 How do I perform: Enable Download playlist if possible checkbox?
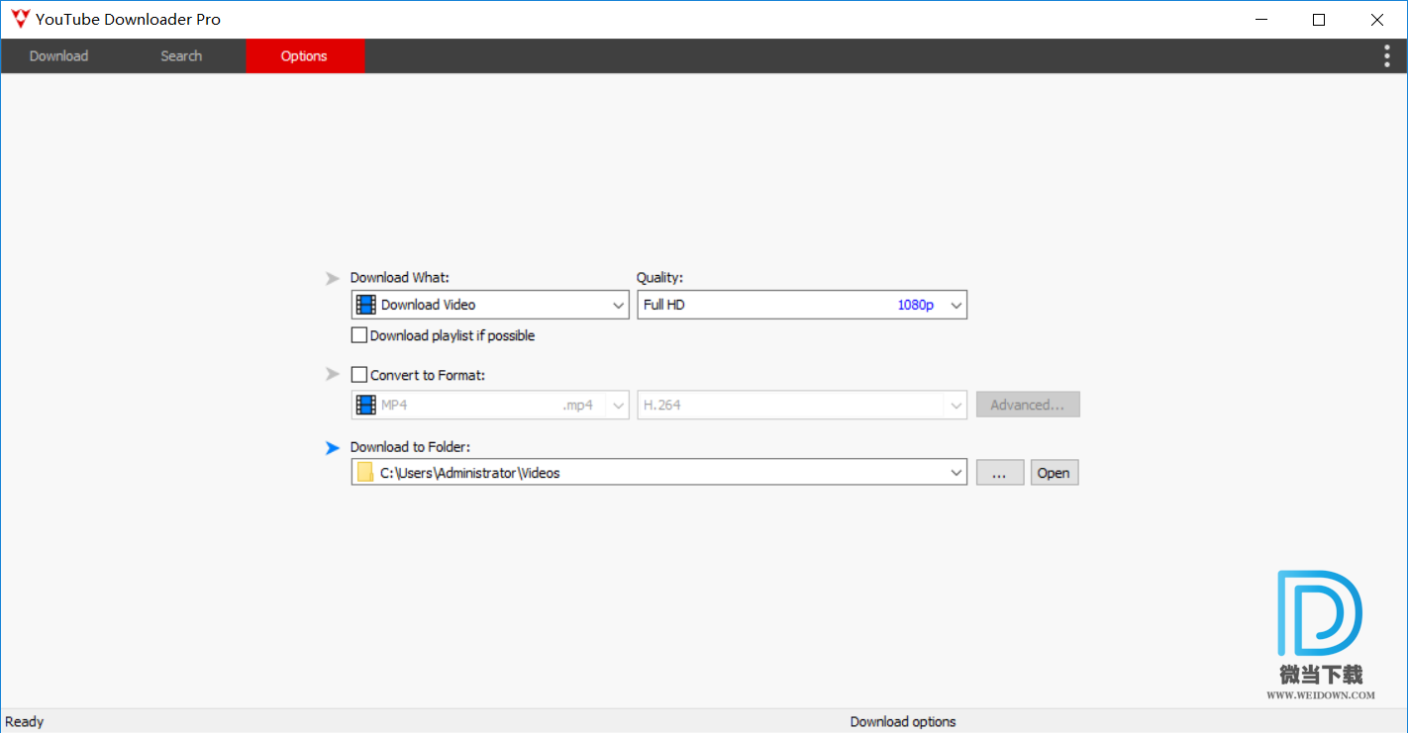tap(359, 335)
